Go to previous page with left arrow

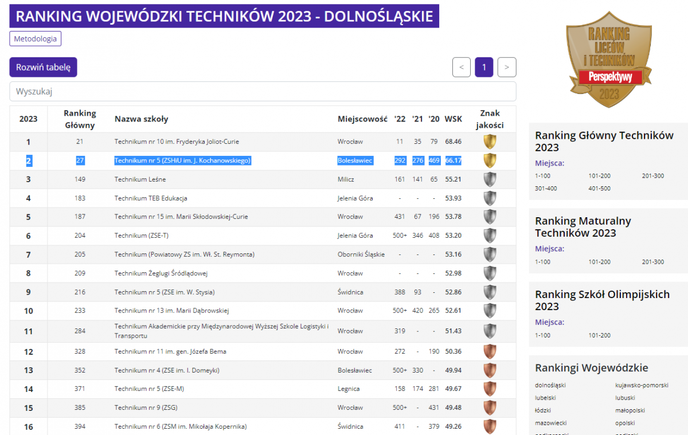click(x=462, y=67)
